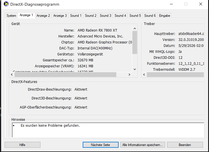209x152 pixels.
Task: Close the DirectX-Diagnoseprogramm window
Action: pyautogui.click(x=201, y=4)
